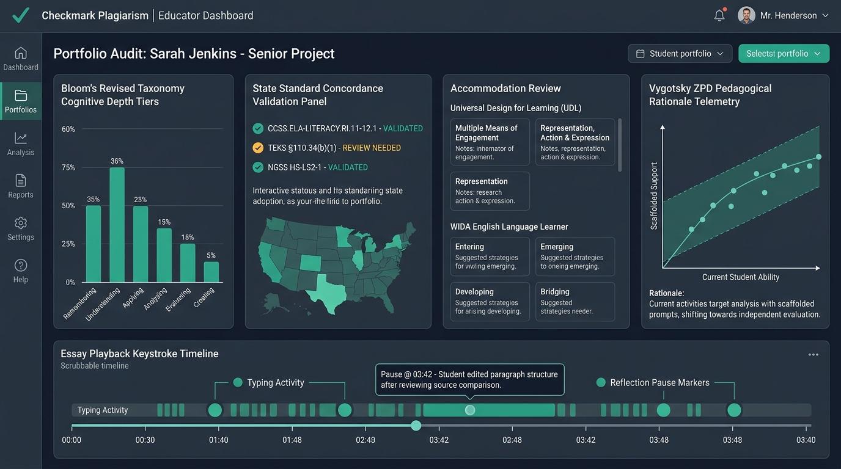Click the 'Universal Design for Learning (UDL)' heading
Image resolution: width=841 pixels, height=469 pixels.
coord(516,108)
